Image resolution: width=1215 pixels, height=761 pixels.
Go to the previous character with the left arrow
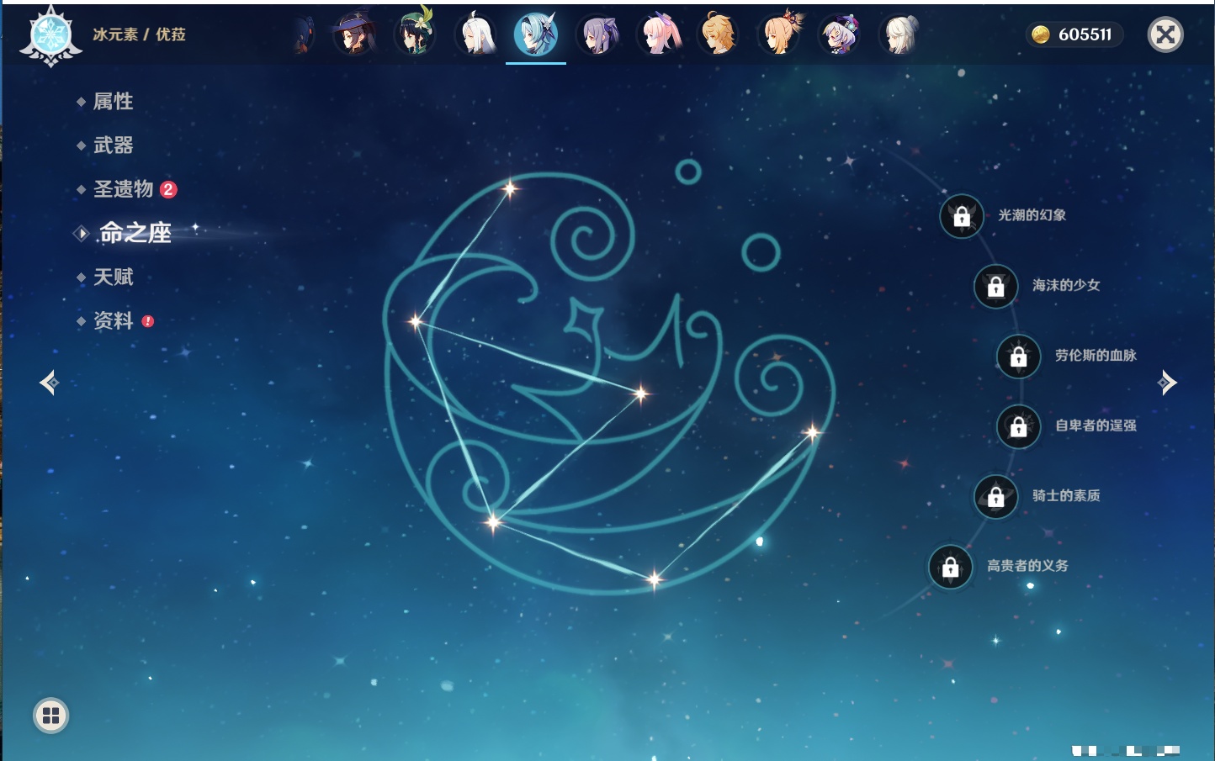click(x=50, y=383)
